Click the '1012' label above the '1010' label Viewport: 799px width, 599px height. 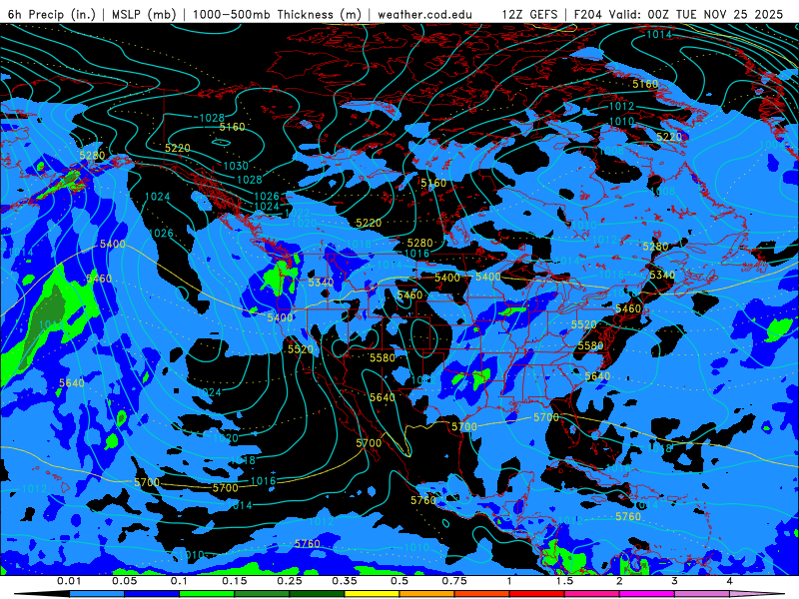tap(621, 106)
